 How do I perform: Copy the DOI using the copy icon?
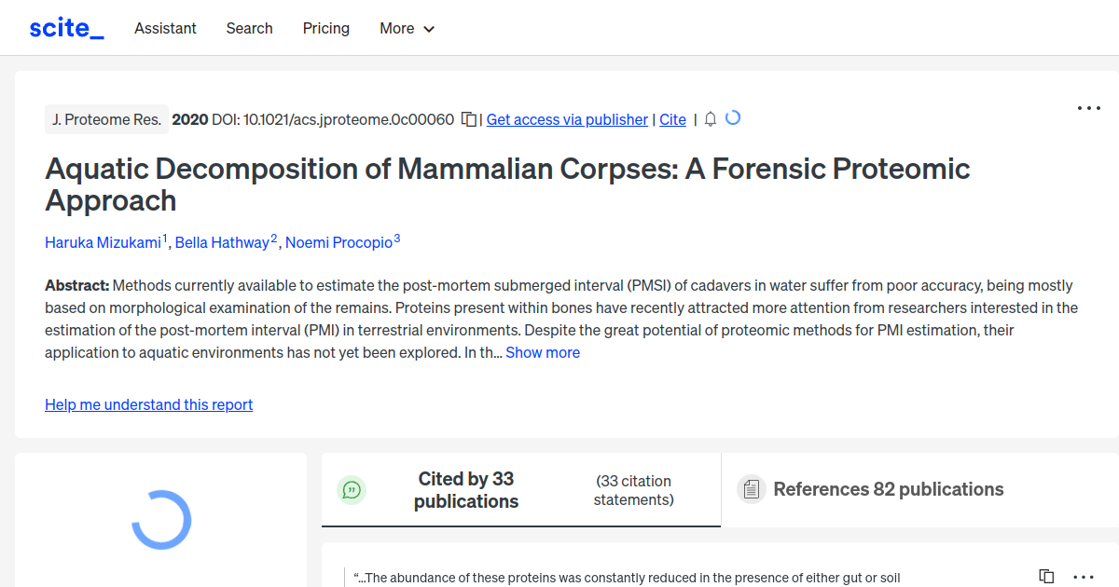click(x=471, y=119)
